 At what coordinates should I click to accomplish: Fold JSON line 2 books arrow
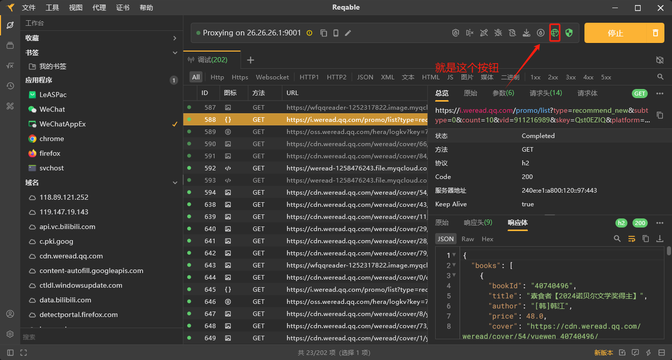(454, 265)
